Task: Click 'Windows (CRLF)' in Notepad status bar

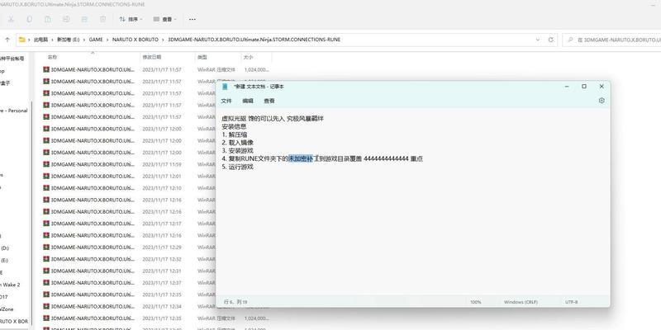Action: click(x=521, y=302)
